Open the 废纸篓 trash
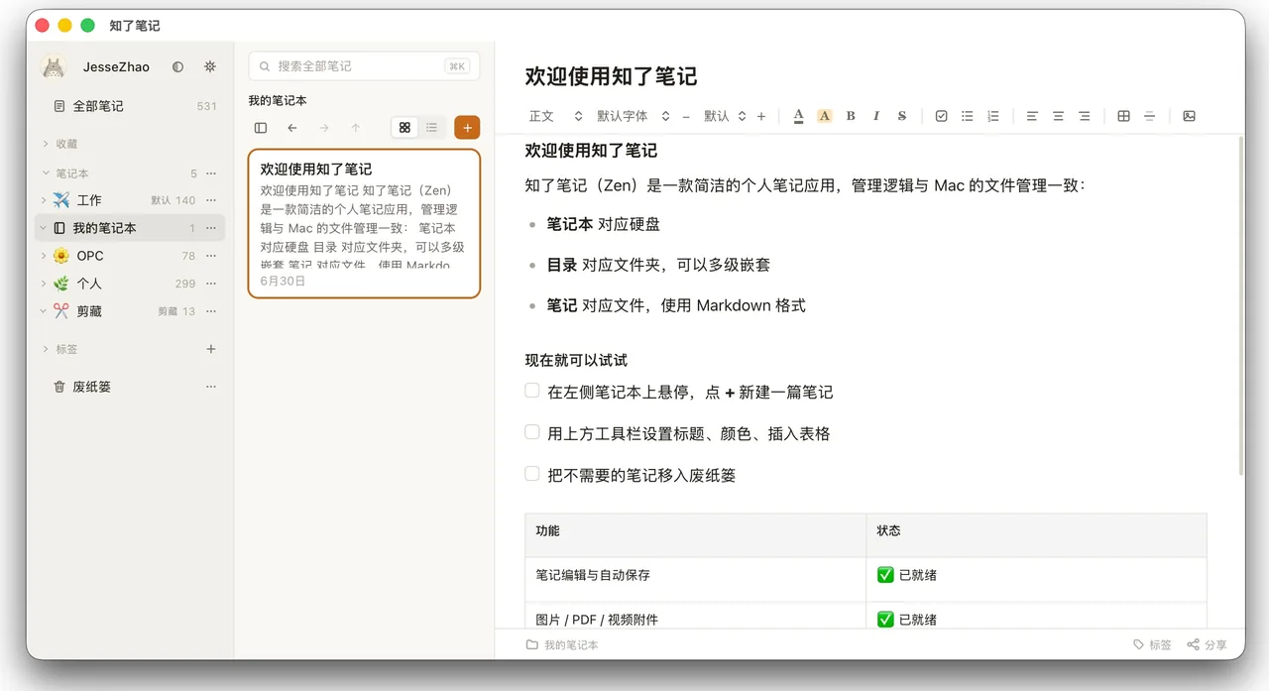 130,387
